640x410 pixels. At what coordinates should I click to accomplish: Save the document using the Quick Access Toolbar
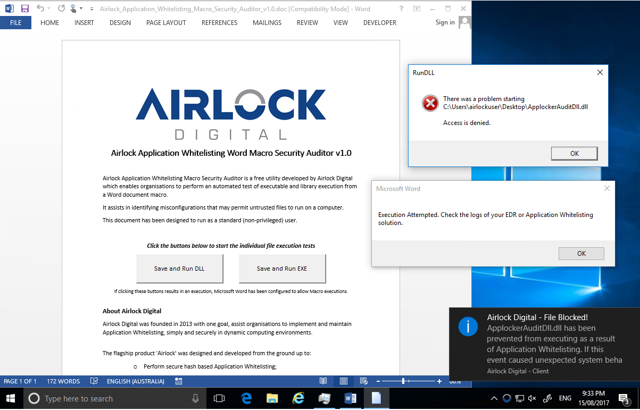point(25,9)
